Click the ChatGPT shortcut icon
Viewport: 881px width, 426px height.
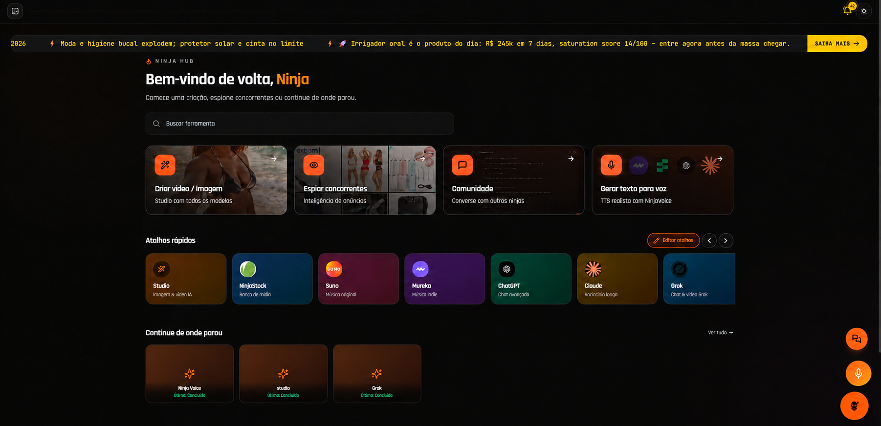(507, 269)
